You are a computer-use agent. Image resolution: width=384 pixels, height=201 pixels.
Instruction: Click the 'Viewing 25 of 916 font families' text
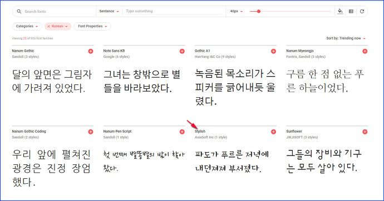pyautogui.click(x=32, y=38)
